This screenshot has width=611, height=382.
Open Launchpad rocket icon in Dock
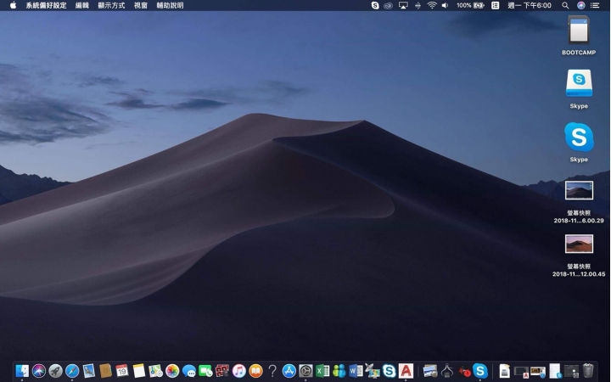tap(55, 371)
